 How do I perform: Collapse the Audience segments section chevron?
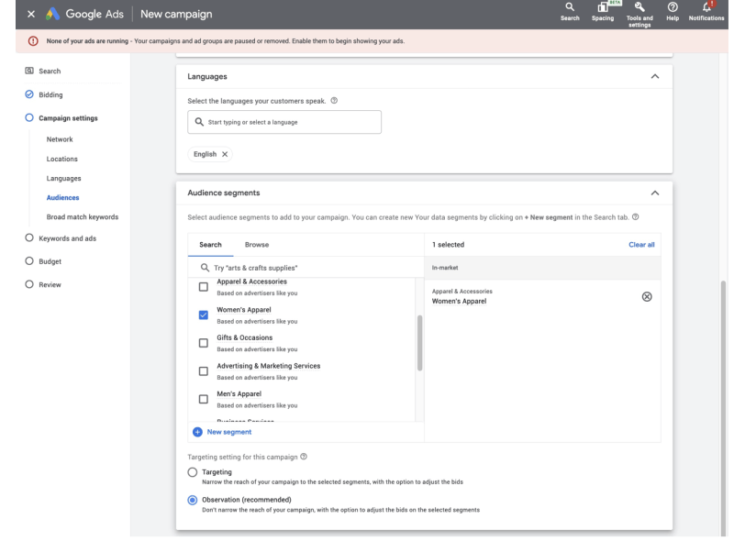tap(654, 193)
